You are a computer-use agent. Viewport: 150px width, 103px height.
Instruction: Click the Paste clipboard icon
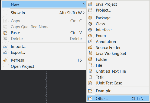(x=5, y=33)
